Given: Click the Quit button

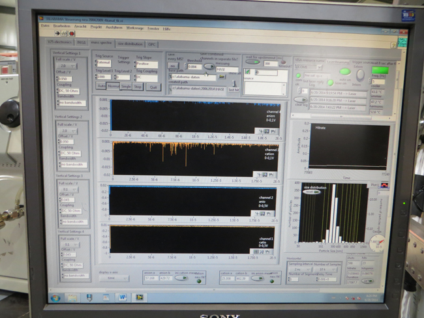Looking at the screenshot, I should [x=153, y=87].
